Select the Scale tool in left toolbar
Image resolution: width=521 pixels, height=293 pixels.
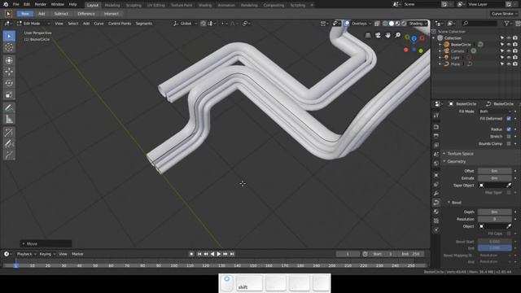9,94
